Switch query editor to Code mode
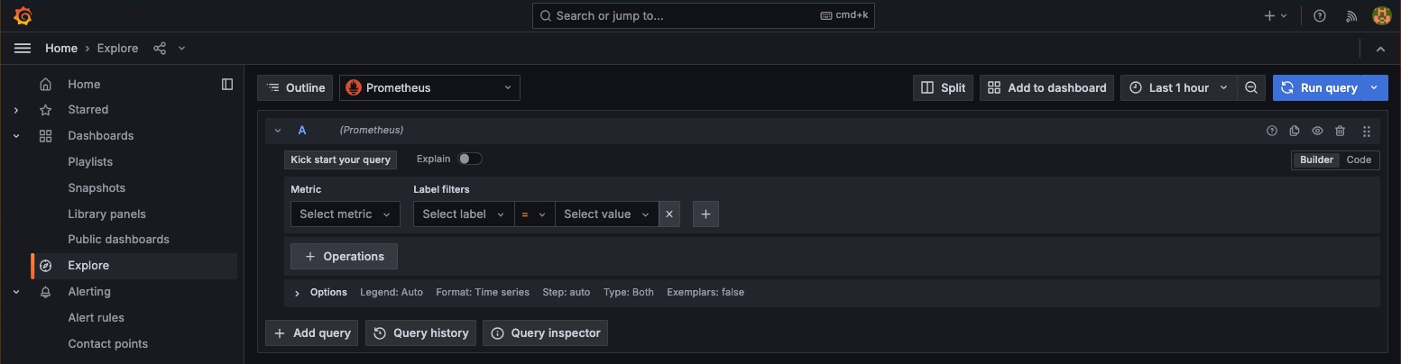This screenshot has height=364, width=1401. coord(1358,159)
